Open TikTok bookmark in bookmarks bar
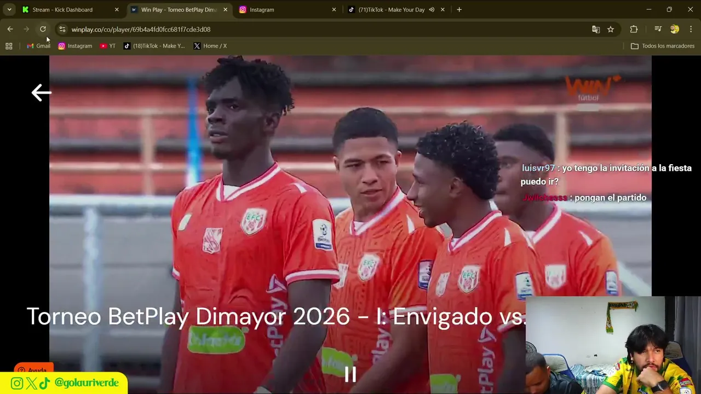This screenshot has height=394, width=701. pos(154,46)
